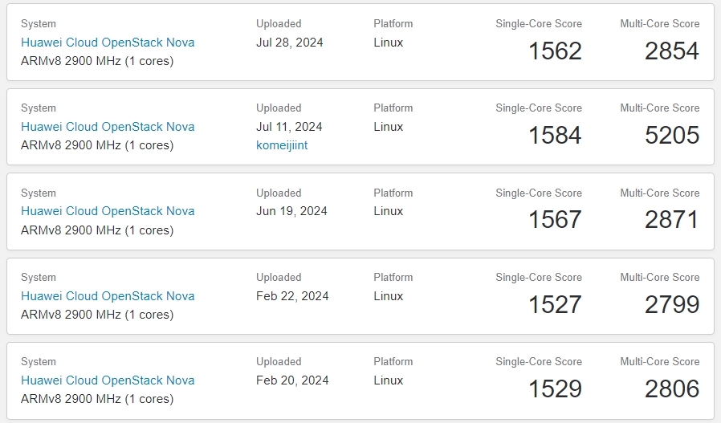Click the single-core score 1562
The width and height of the screenshot is (721, 423).
[x=555, y=51]
